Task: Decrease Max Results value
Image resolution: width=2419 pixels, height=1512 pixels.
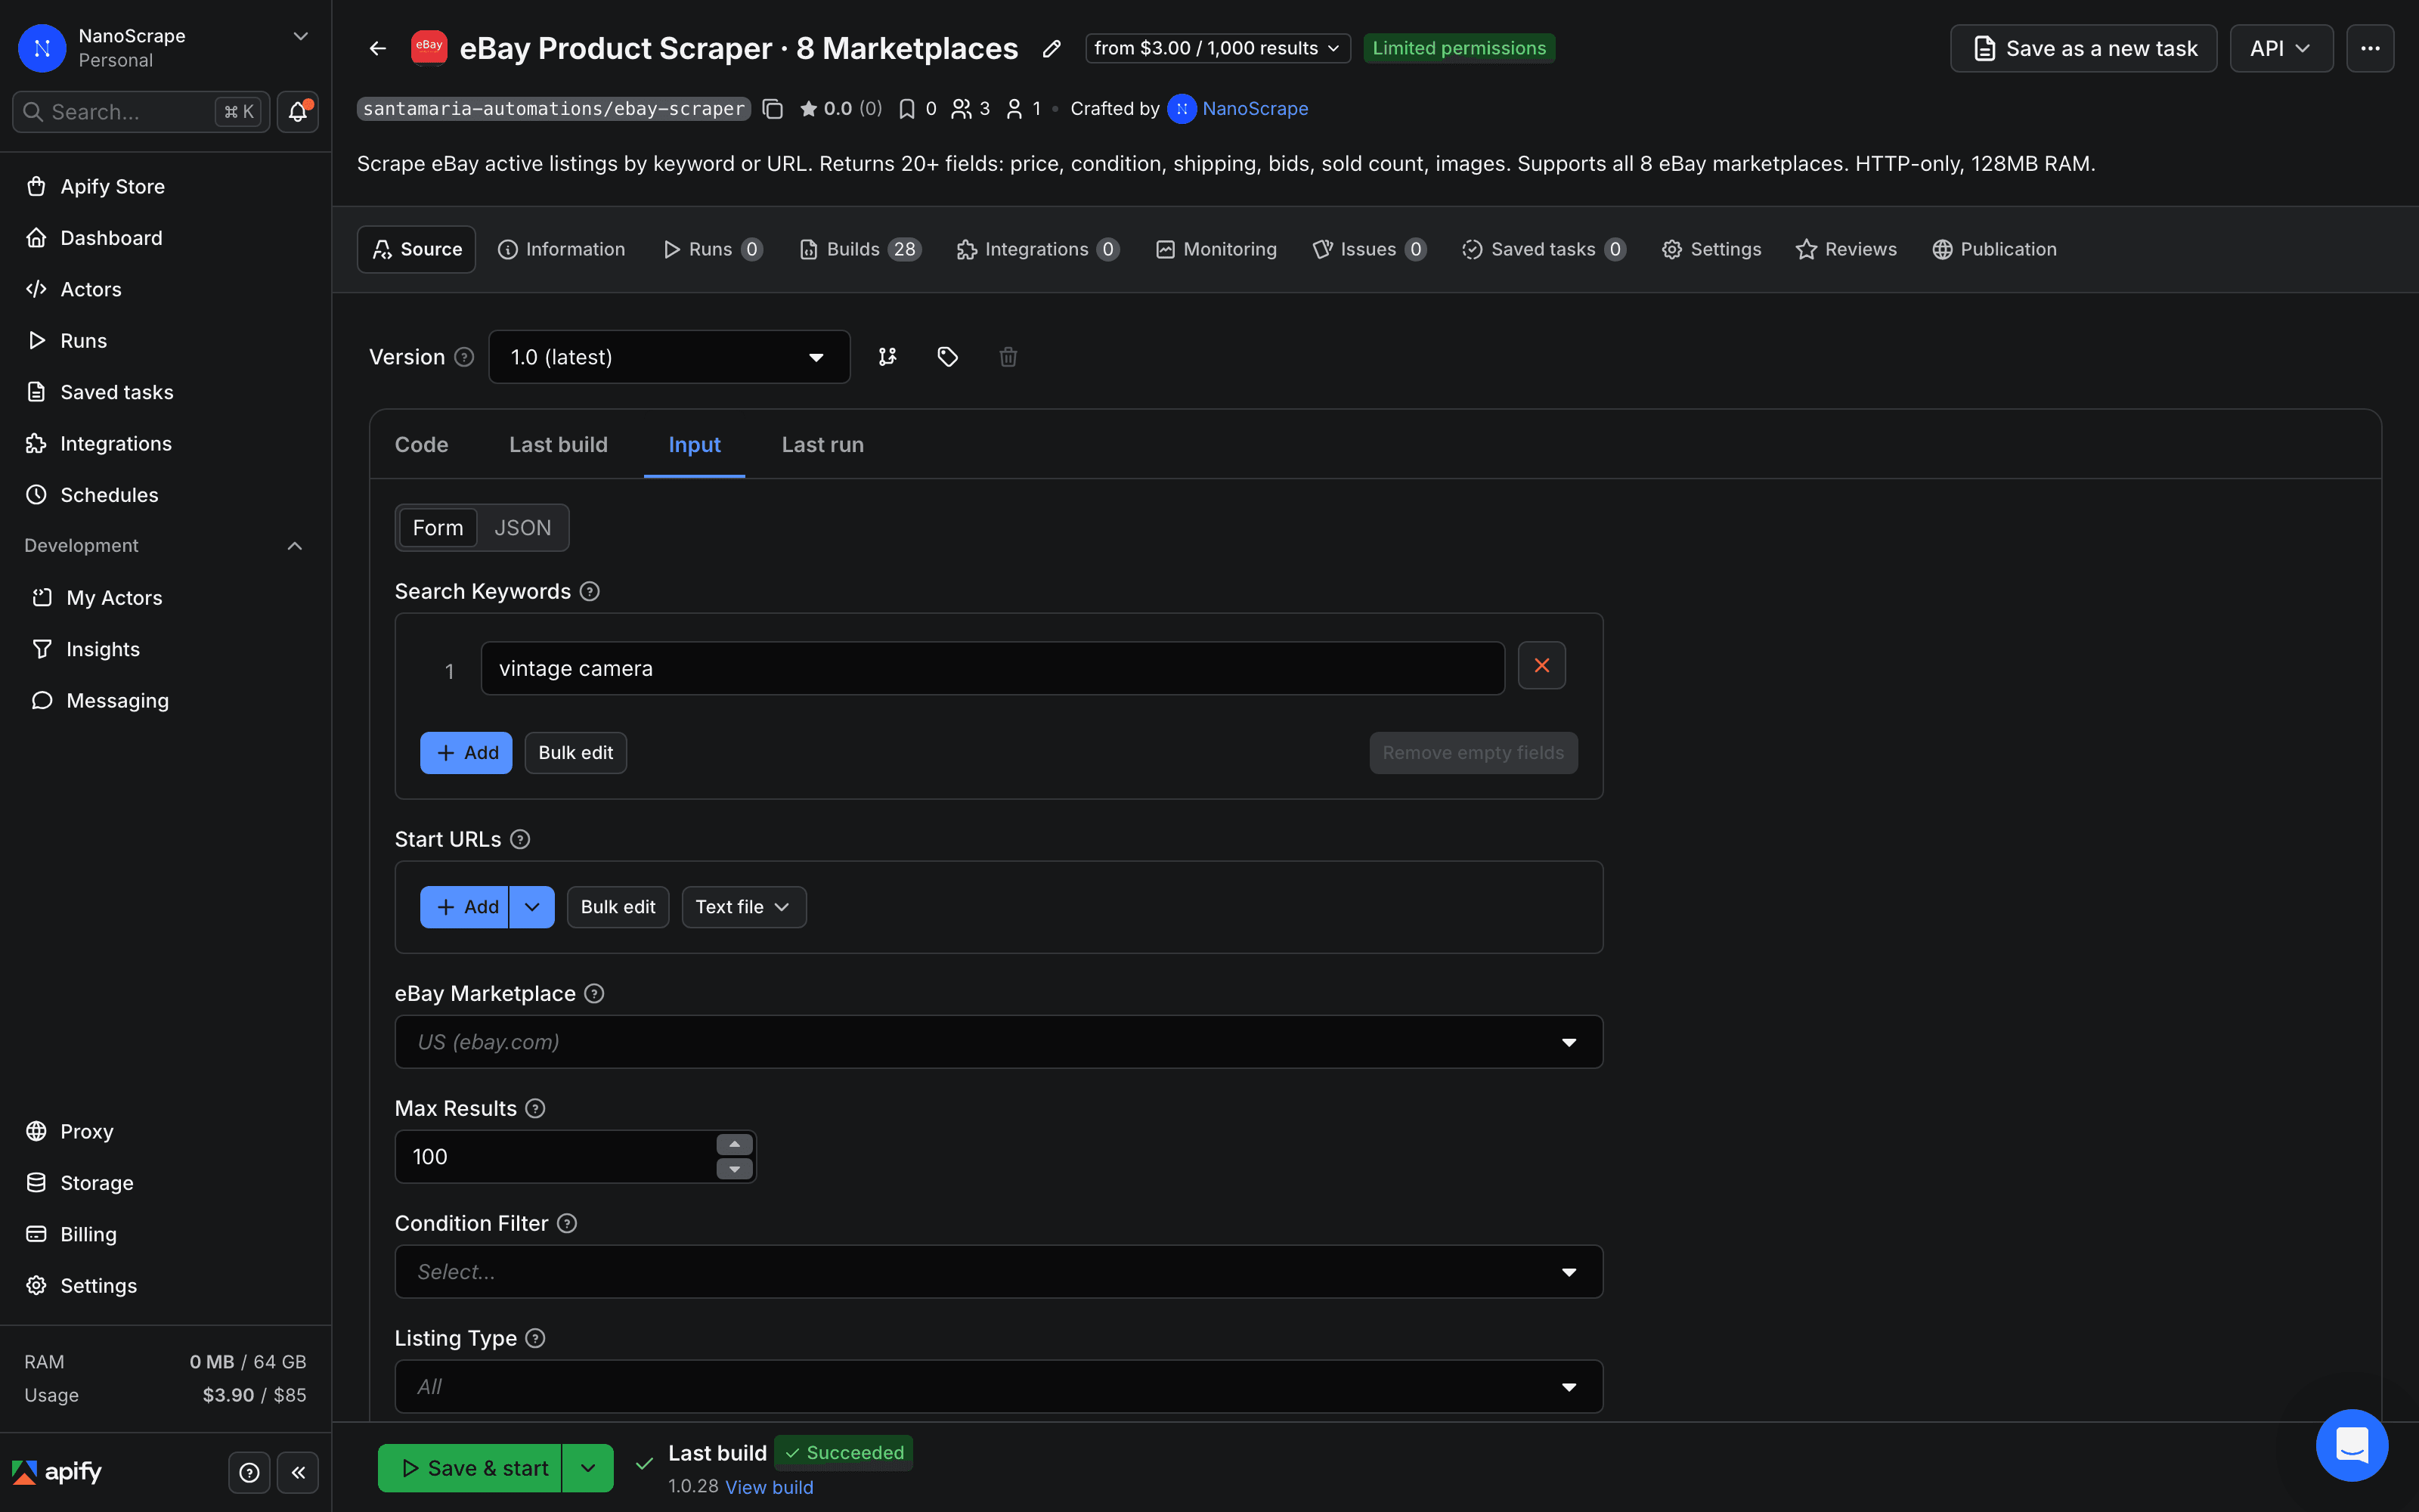Action: pyautogui.click(x=735, y=1169)
